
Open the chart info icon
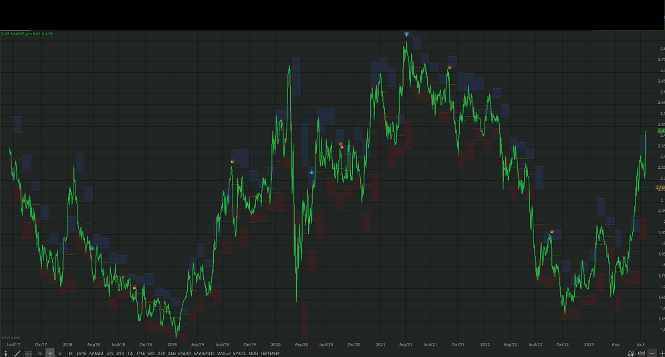coord(5,353)
